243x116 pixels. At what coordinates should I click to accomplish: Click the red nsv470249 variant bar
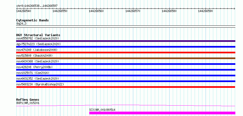126,53
